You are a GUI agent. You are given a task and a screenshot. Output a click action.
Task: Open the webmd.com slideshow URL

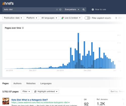coord(40,102)
